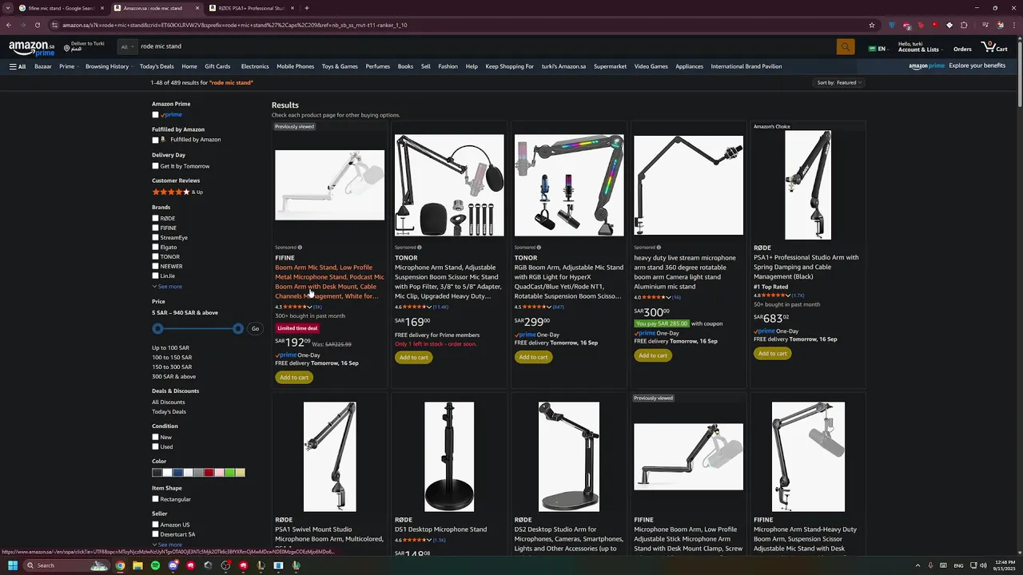Open the Orders link
The width and height of the screenshot is (1023, 575).
point(962,50)
